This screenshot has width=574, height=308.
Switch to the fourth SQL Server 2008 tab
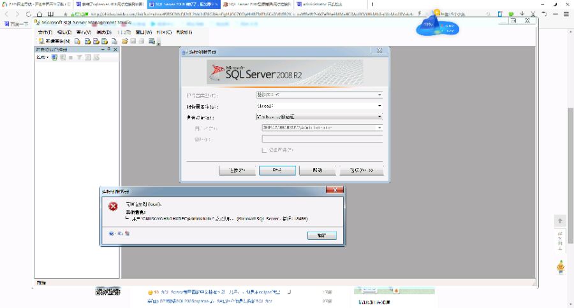pyautogui.click(x=257, y=4)
